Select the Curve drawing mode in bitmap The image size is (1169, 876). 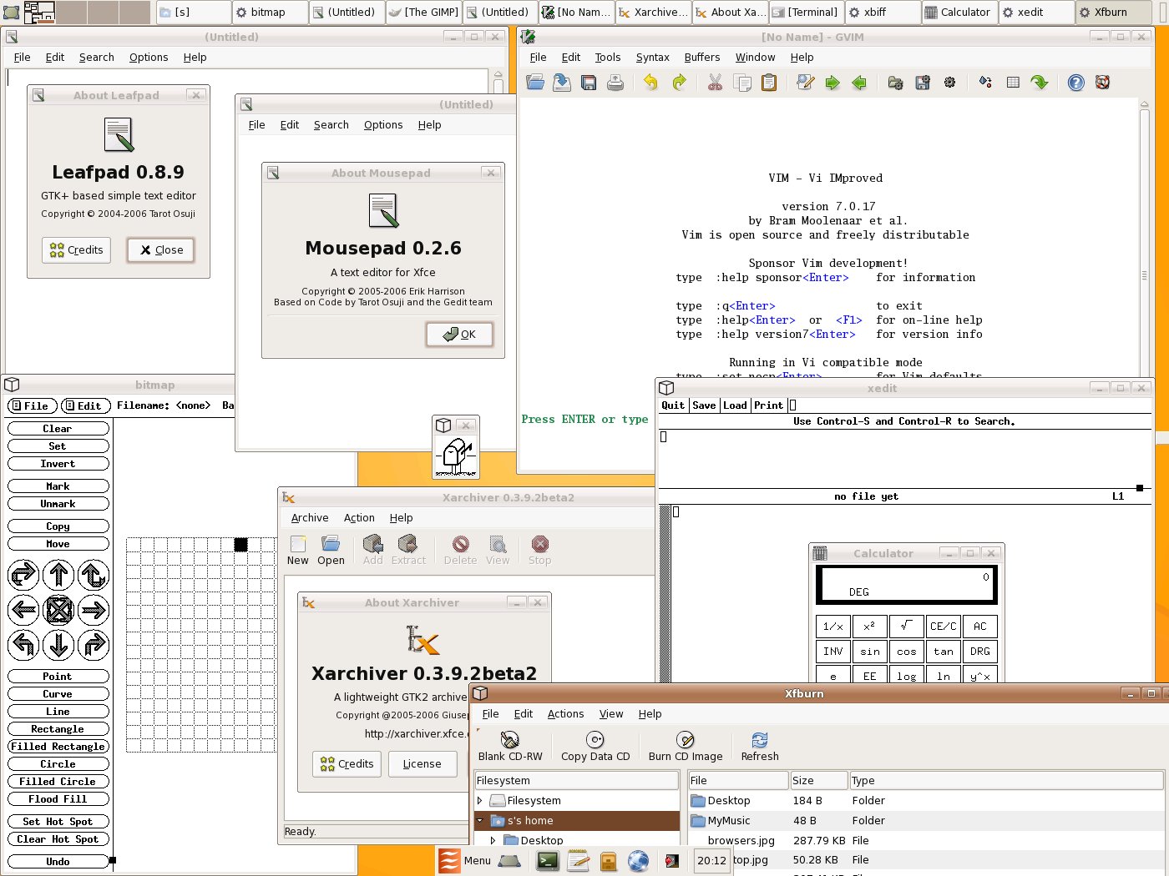(58, 694)
